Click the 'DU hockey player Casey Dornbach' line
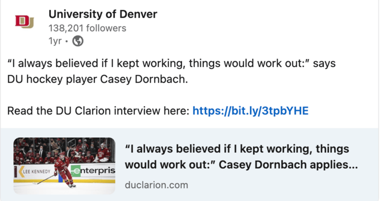 (97, 79)
